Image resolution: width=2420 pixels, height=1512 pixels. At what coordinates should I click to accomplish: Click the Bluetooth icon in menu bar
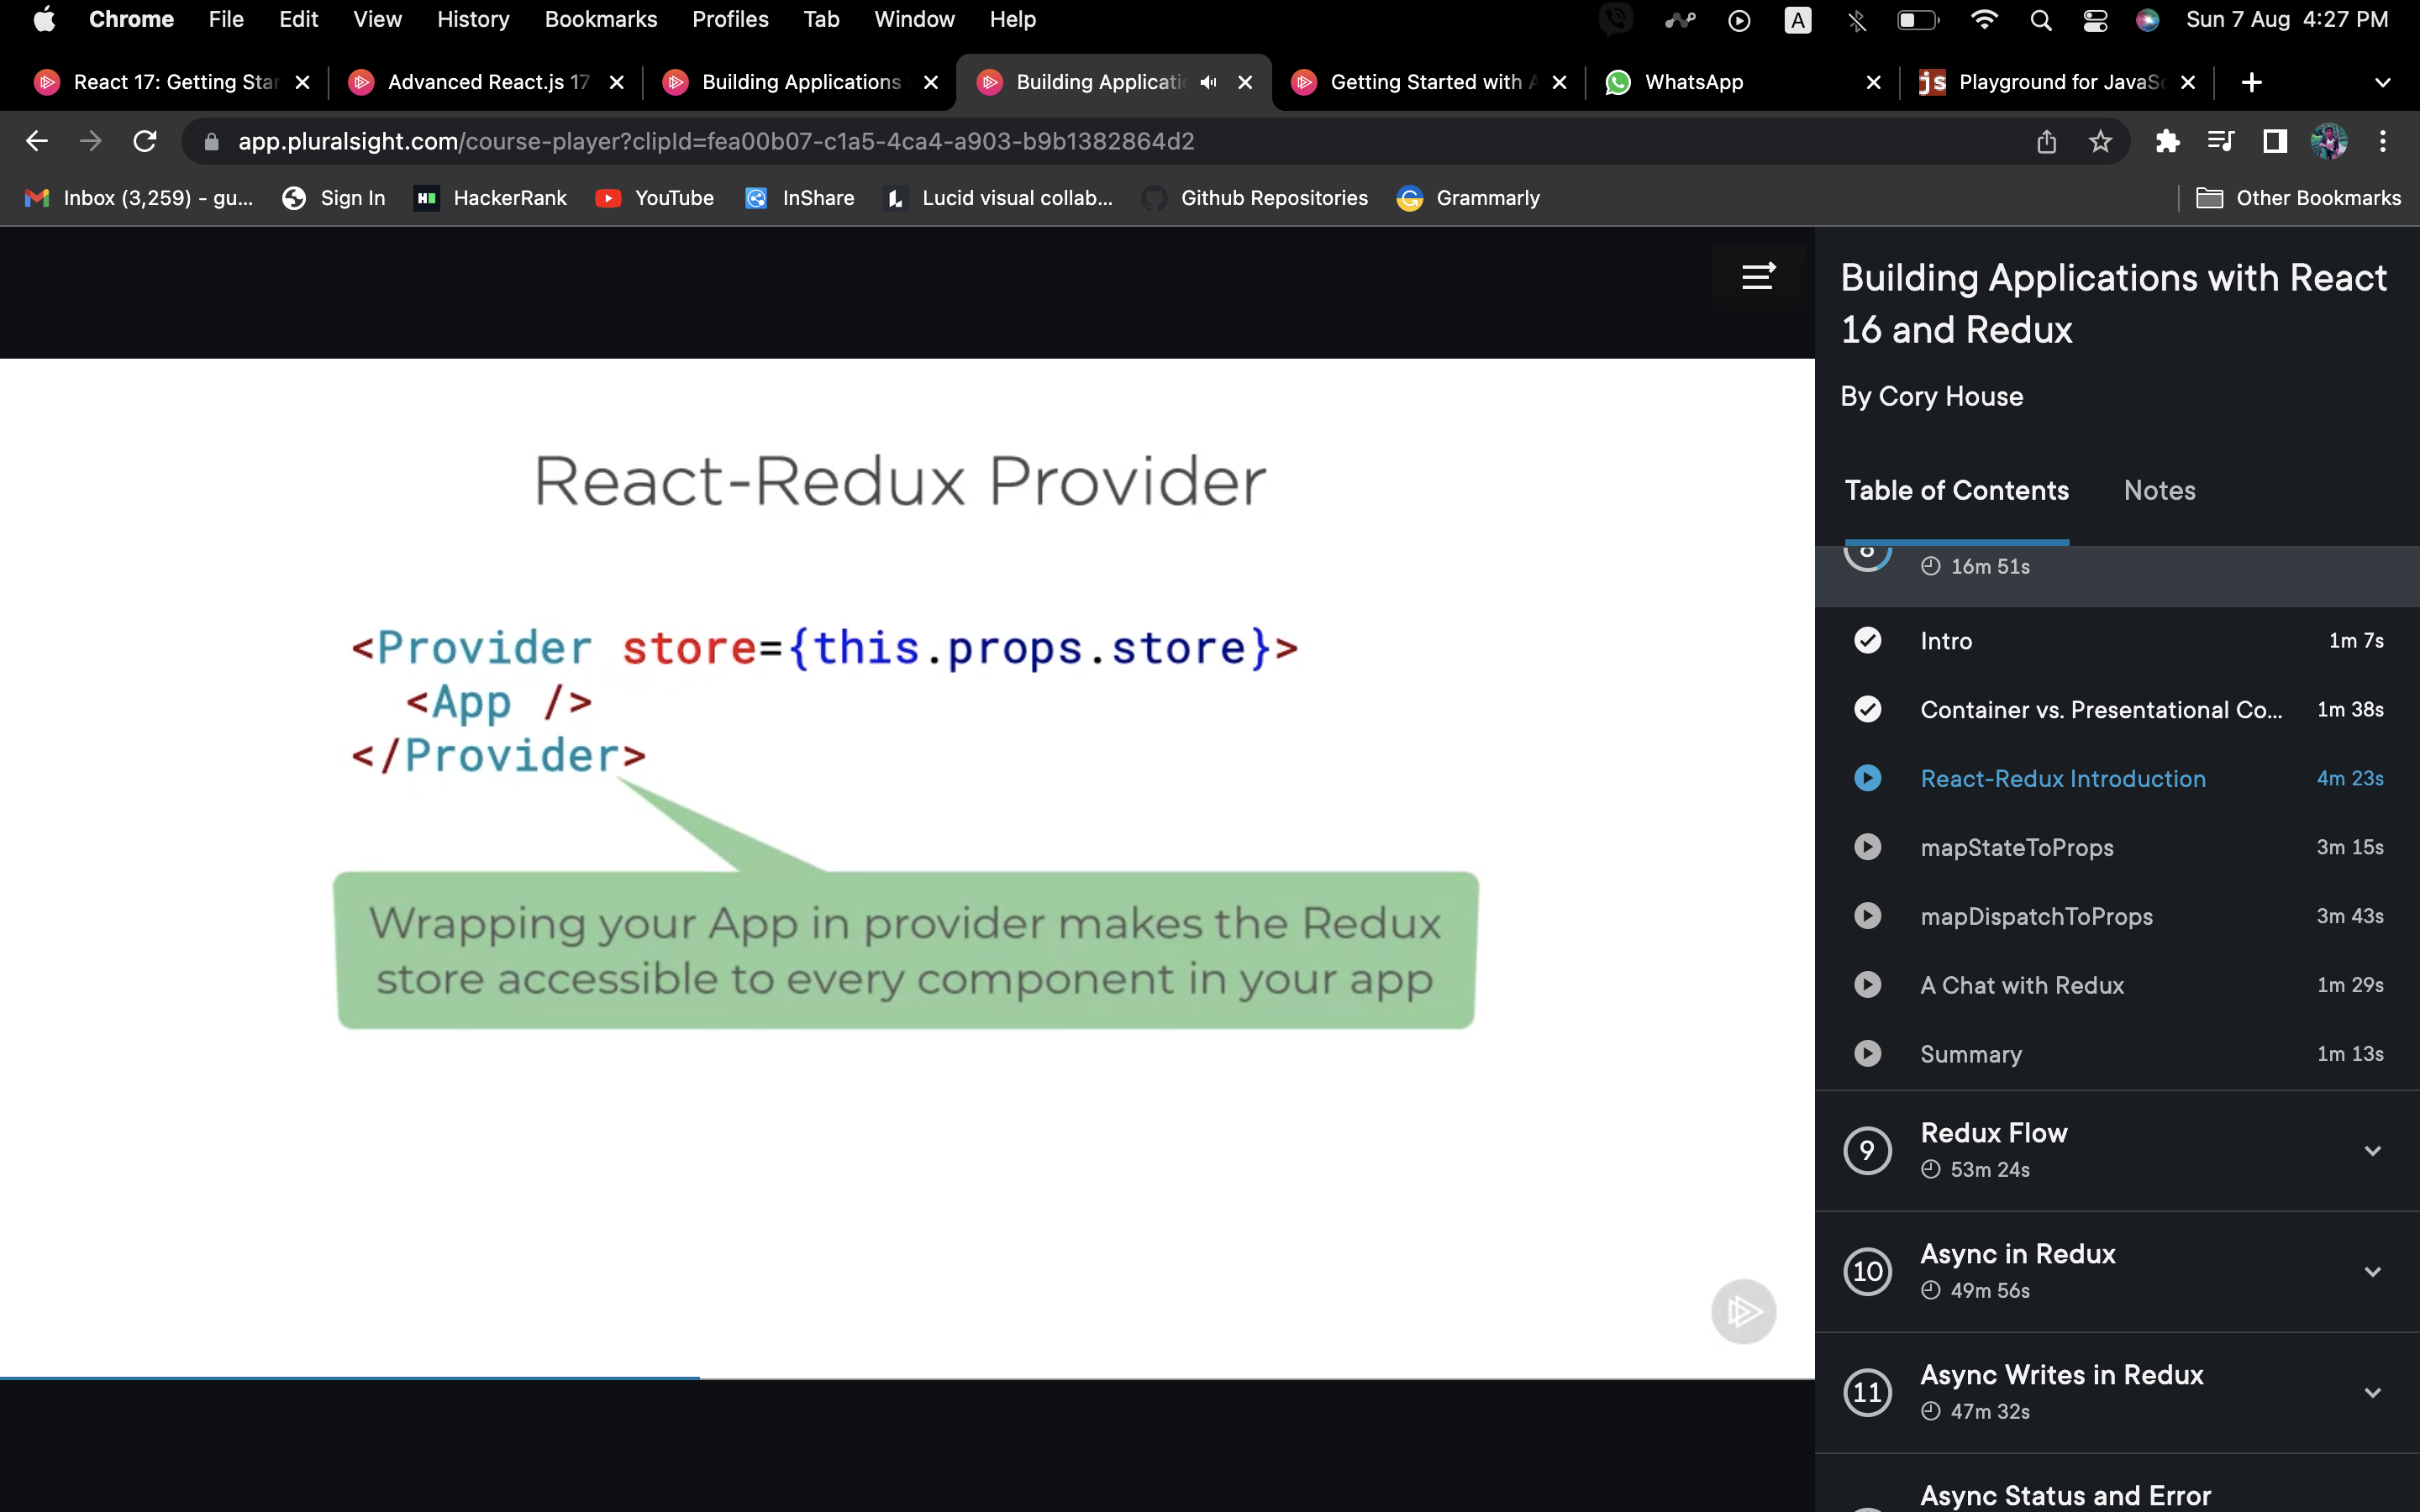pyautogui.click(x=1857, y=20)
